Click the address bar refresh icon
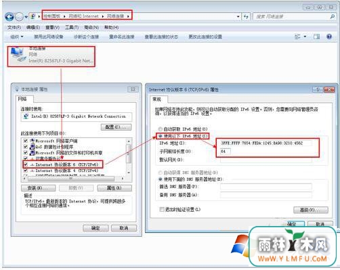This screenshot has height=270, width=340. point(246,16)
